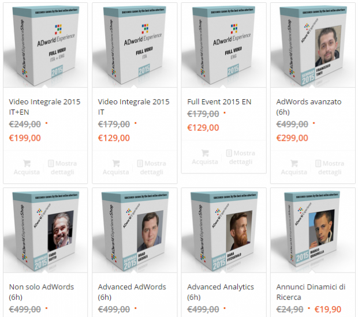The width and height of the screenshot is (358, 317).
Task: Select the Marco Quadrella product box image
Action: [313, 230]
